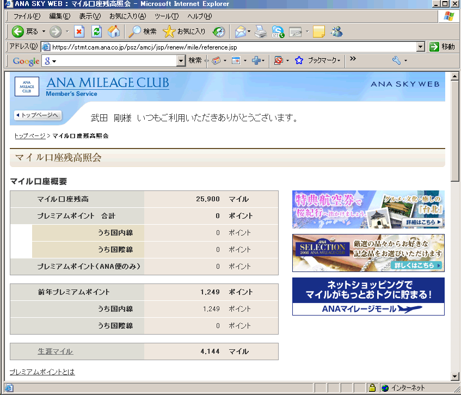The width and height of the screenshot is (461, 395).
Task: Click the Windows flag logo
Action: 448,16
